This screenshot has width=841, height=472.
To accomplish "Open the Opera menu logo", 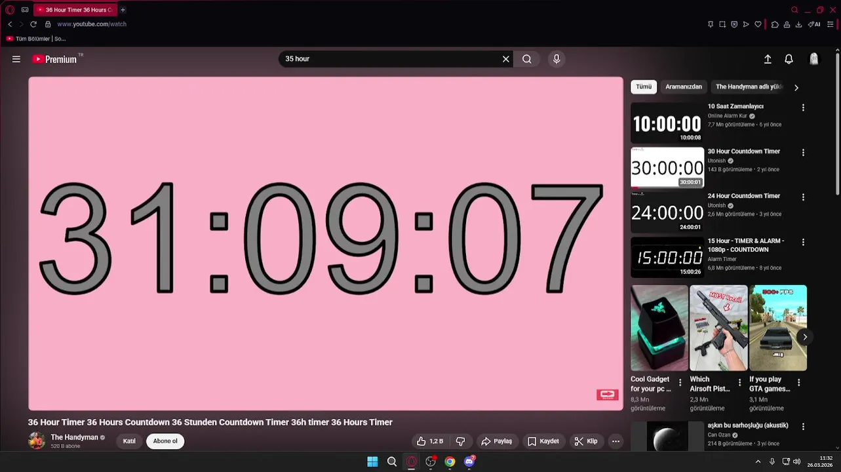I will [10, 10].
